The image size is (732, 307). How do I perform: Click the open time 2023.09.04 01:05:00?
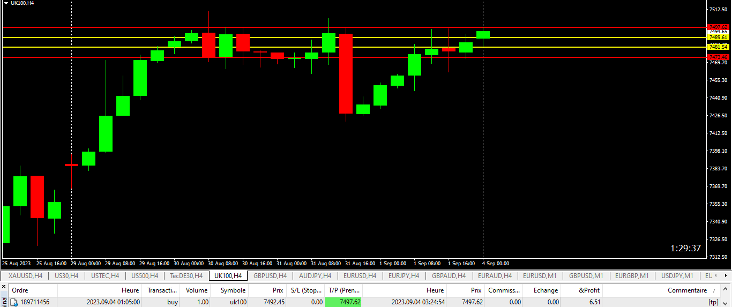[x=113, y=302]
